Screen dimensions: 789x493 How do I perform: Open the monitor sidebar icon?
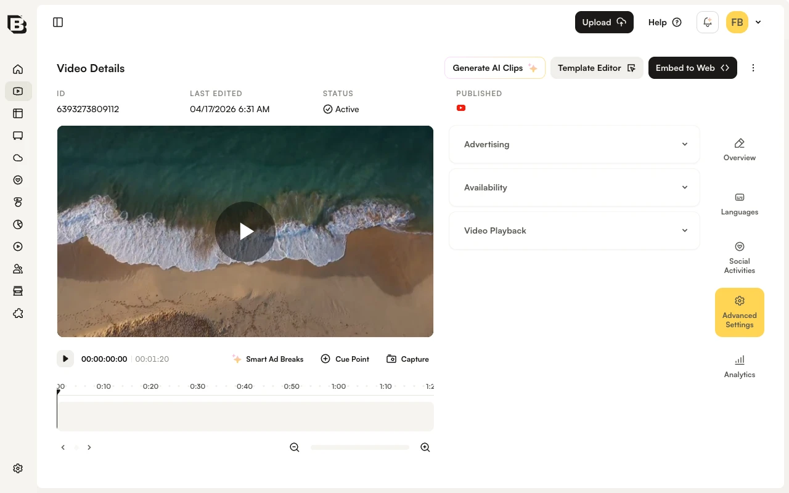pyautogui.click(x=18, y=136)
